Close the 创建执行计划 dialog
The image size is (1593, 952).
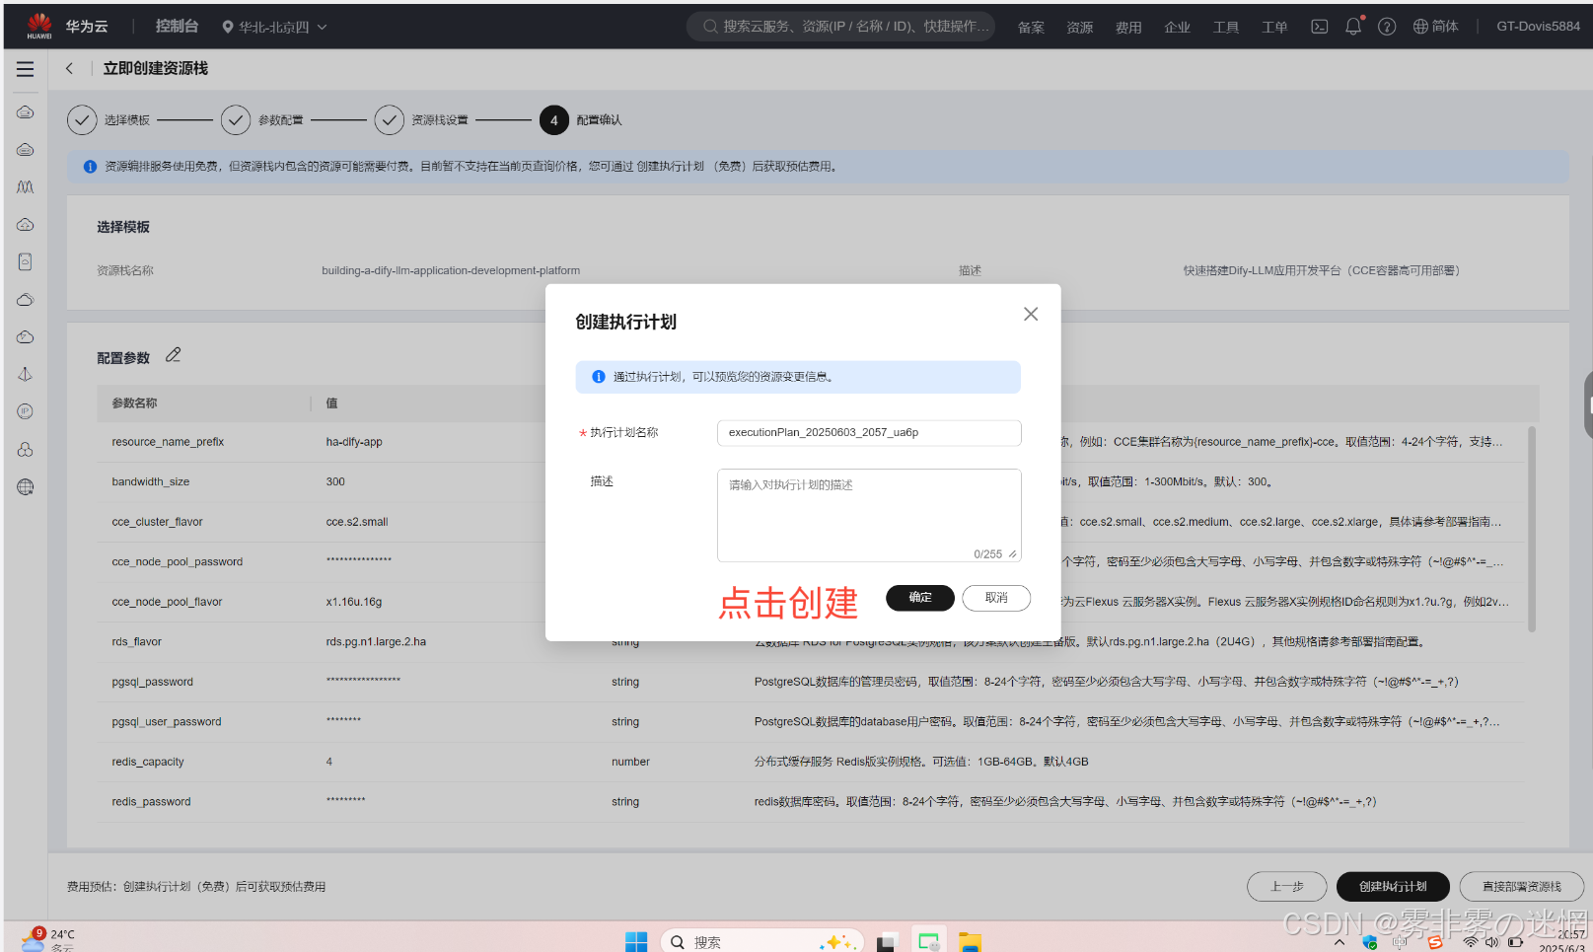click(1031, 314)
